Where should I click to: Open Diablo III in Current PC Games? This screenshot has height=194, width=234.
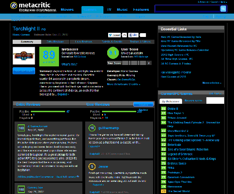173,108
